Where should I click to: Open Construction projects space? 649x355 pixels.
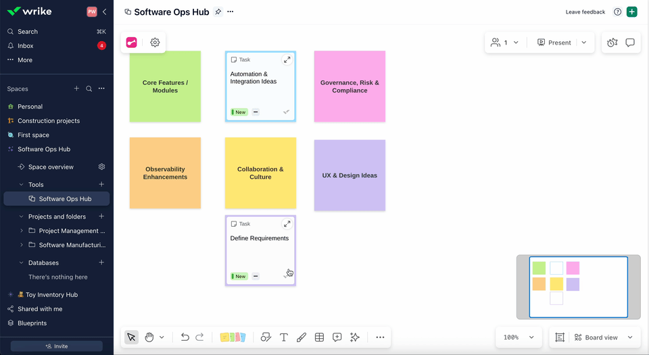49,121
